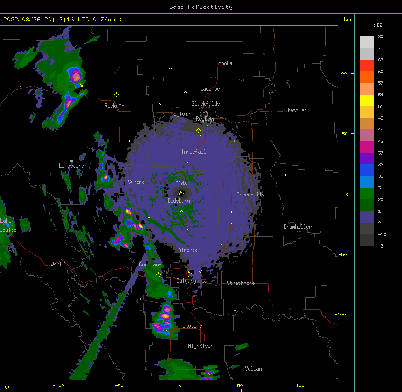Click the intense storm cell west of Okotoks
Image resolution: width=402 pixels, height=392 pixels.
click(x=164, y=321)
